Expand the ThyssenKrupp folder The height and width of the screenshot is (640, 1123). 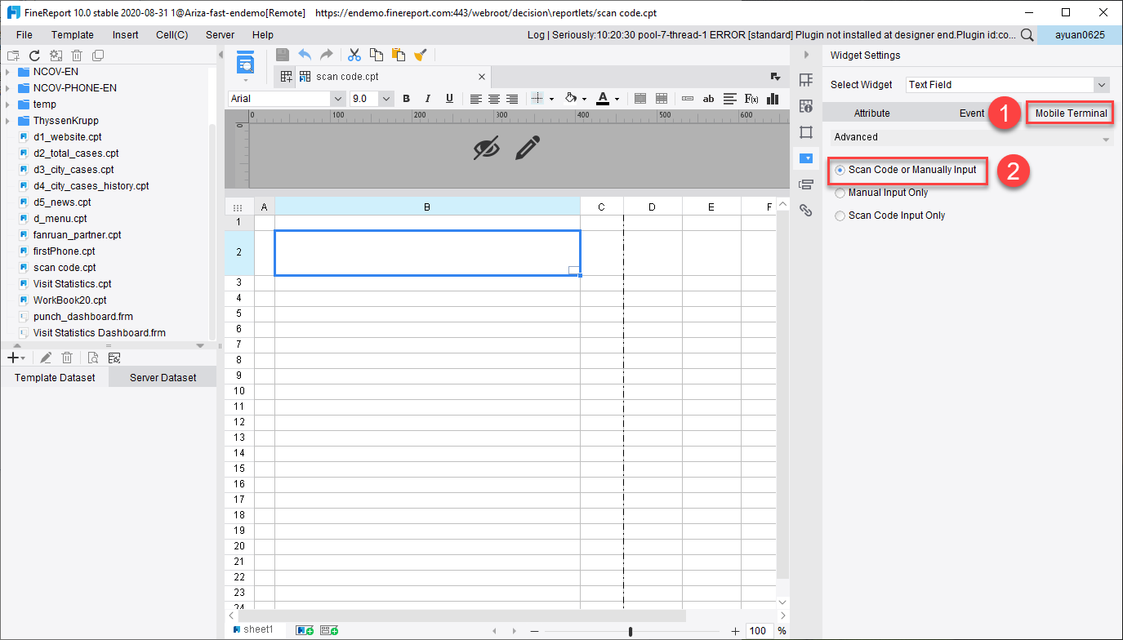coord(7,121)
